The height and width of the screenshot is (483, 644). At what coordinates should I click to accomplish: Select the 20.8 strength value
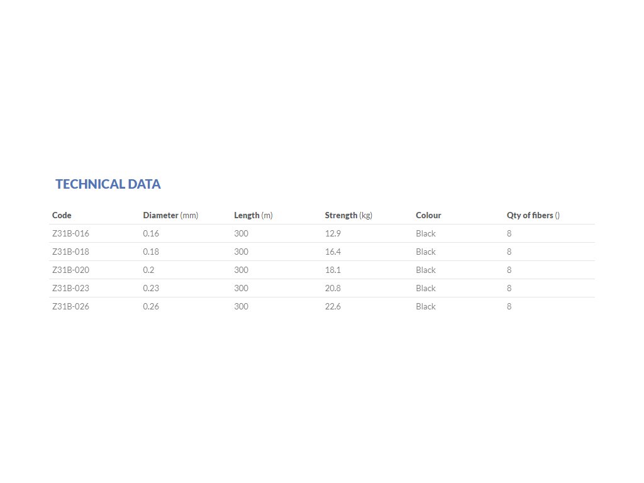(x=333, y=288)
